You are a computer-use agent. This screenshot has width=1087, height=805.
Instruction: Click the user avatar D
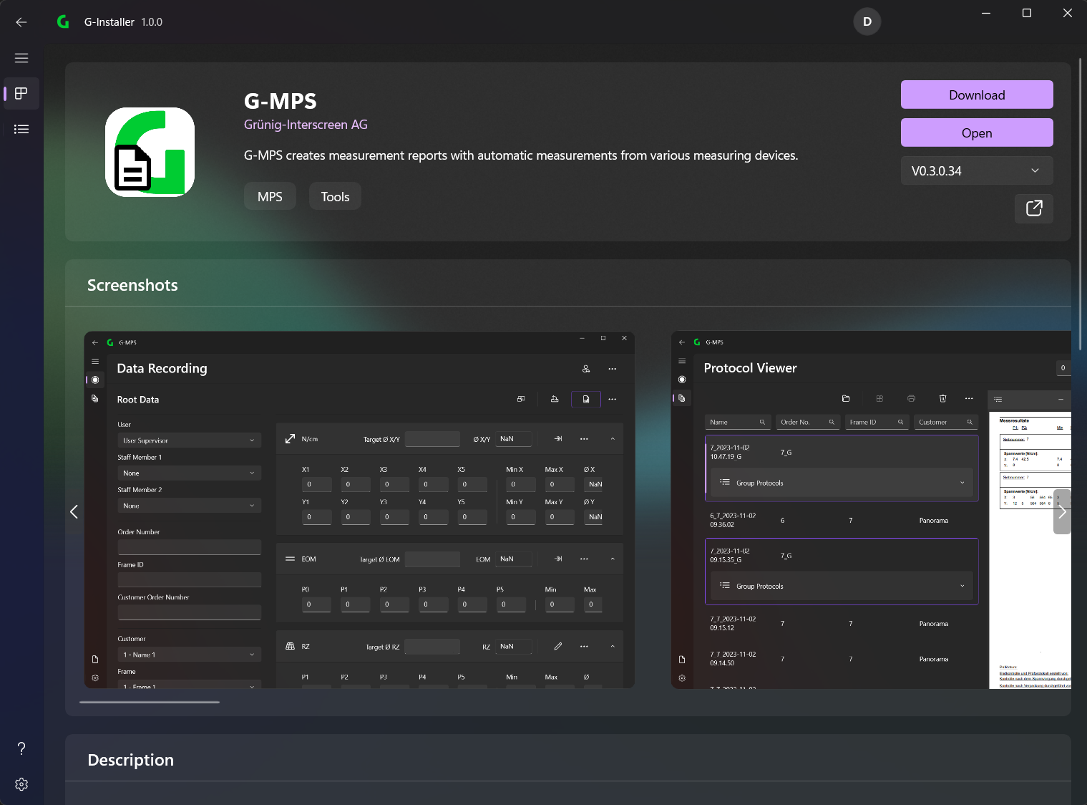pyautogui.click(x=867, y=21)
